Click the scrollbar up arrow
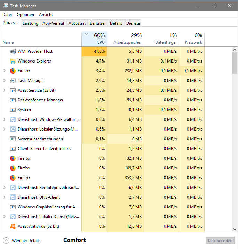The width and height of the screenshot is (238, 249). click(x=235, y=50)
